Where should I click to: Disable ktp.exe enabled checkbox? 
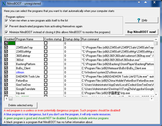click(x=6, y=93)
